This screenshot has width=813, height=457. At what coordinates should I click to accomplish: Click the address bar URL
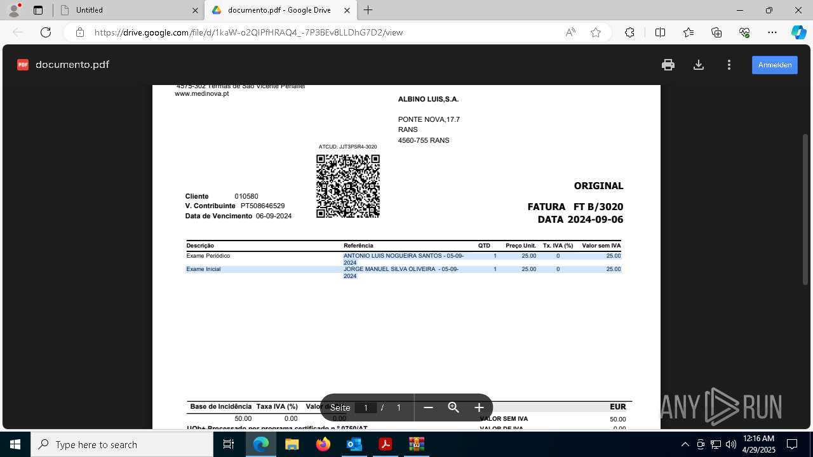pyautogui.click(x=248, y=32)
